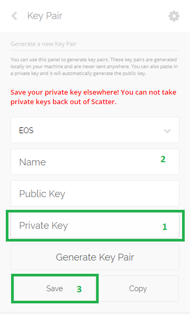The image size is (190, 315).
Task: Expand the EOS dropdown chevron arrow
Action: (167, 131)
